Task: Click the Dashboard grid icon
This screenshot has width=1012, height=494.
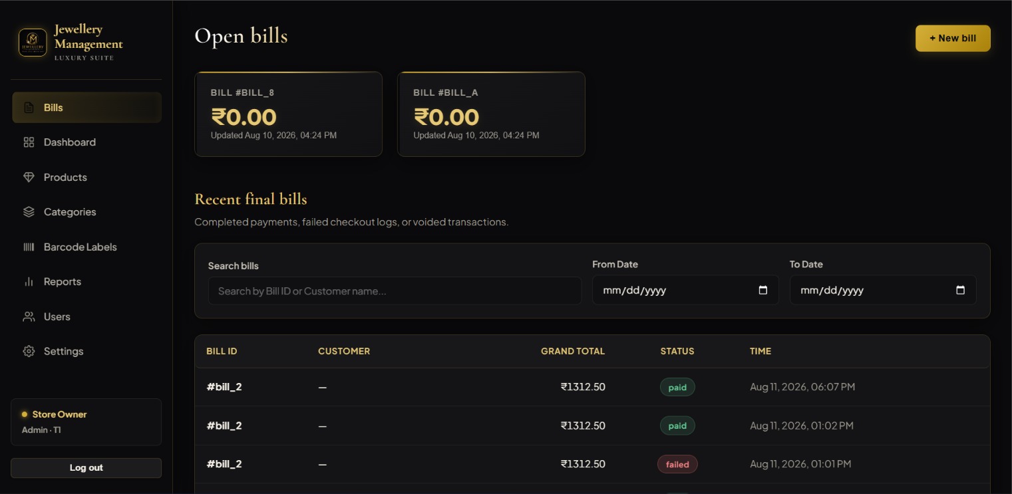Action: (x=29, y=142)
